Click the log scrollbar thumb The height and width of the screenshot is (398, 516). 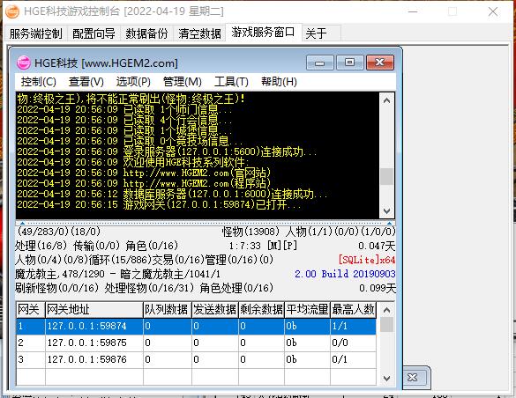coord(387,177)
